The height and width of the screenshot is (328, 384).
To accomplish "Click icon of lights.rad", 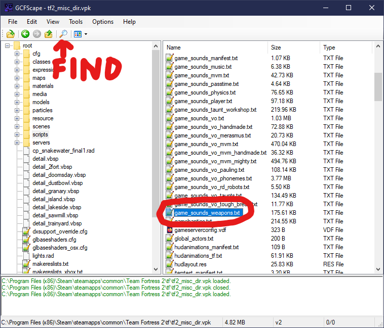I will (x=26, y=256).
